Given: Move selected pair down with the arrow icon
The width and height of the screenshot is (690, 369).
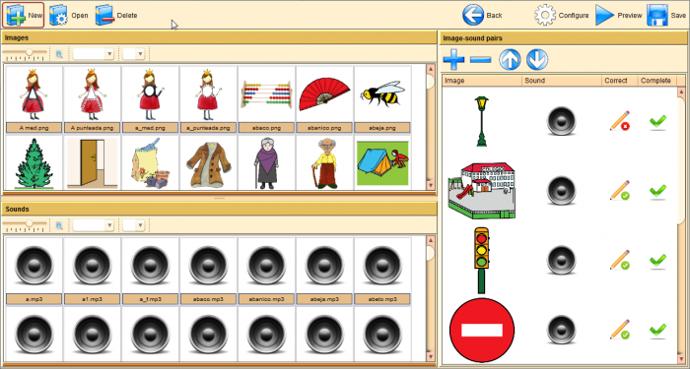Looking at the screenshot, I should (537, 60).
